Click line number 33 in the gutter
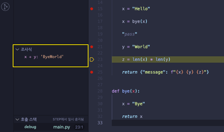 click(x=100, y=123)
